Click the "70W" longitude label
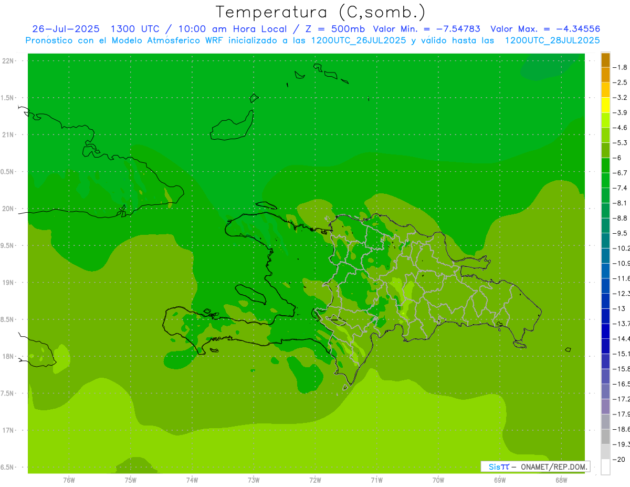 point(438,480)
